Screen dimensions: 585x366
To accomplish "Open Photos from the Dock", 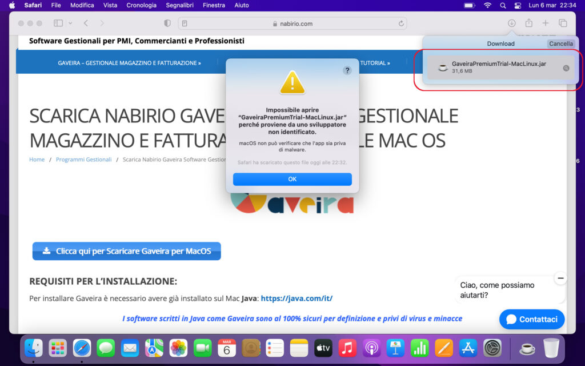I will (178, 348).
